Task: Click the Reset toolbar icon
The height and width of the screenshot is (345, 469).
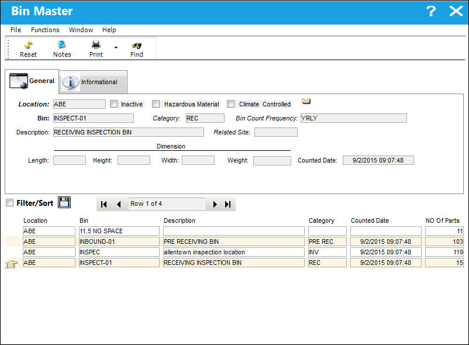Action: click(x=29, y=49)
